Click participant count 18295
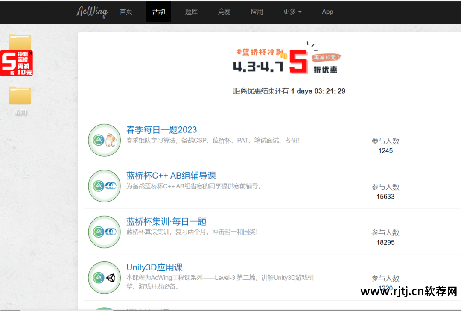The height and width of the screenshot is (311, 461). point(385,243)
